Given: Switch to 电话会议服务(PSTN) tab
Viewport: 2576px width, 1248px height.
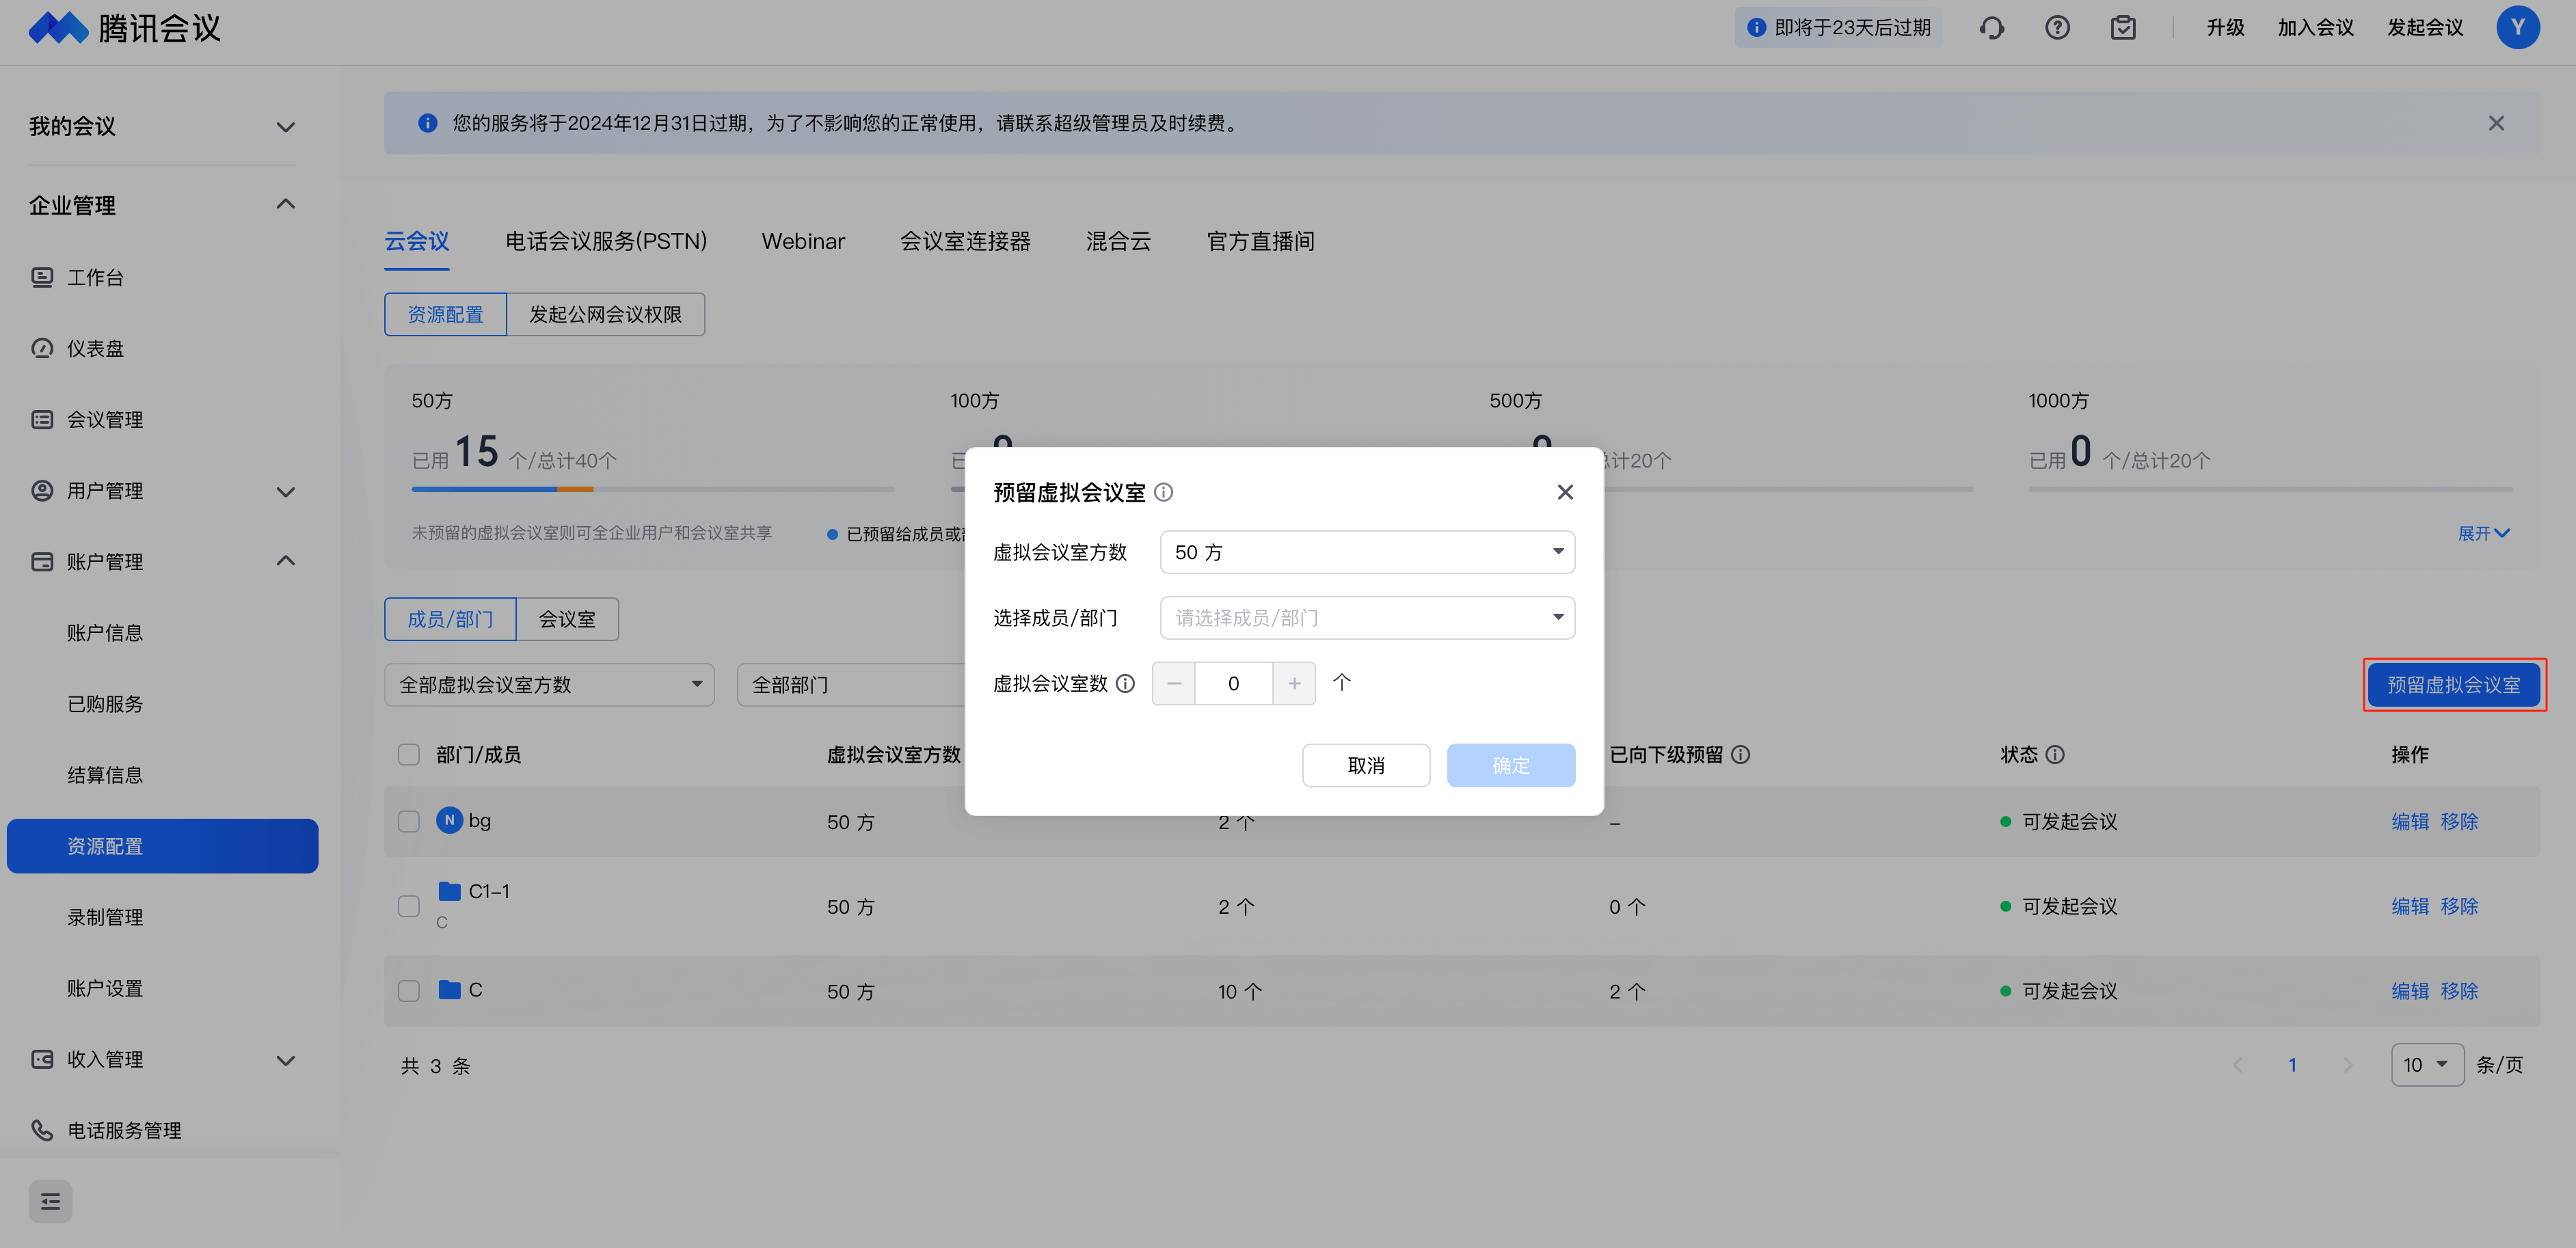Looking at the screenshot, I should 606,241.
